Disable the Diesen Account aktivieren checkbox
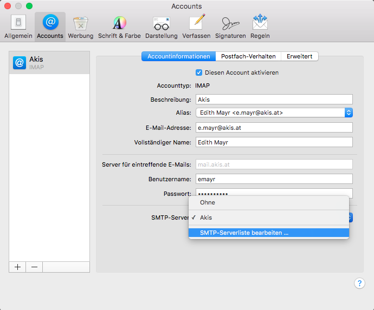 (198, 72)
